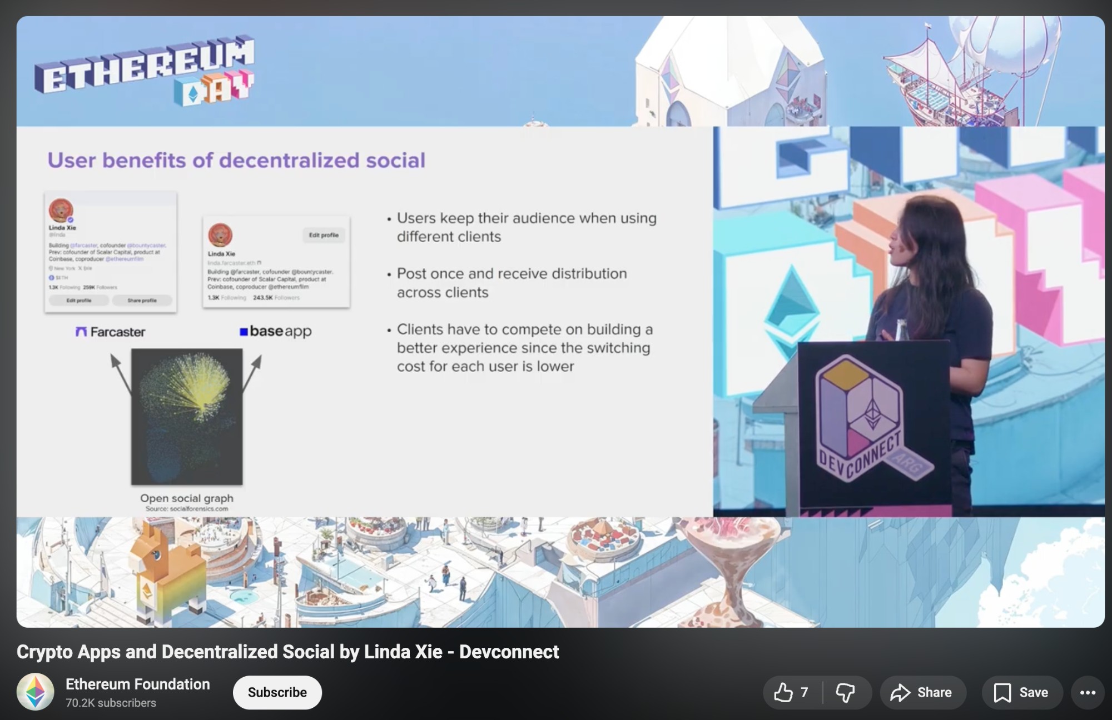
Task: Open the three-dot More actions menu
Action: 1088,692
